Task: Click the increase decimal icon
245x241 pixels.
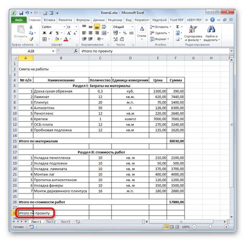Action: pos(115,39)
